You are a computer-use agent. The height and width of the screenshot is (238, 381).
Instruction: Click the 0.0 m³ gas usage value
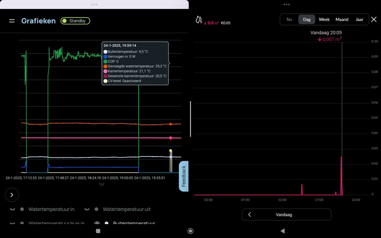tap(211, 23)
